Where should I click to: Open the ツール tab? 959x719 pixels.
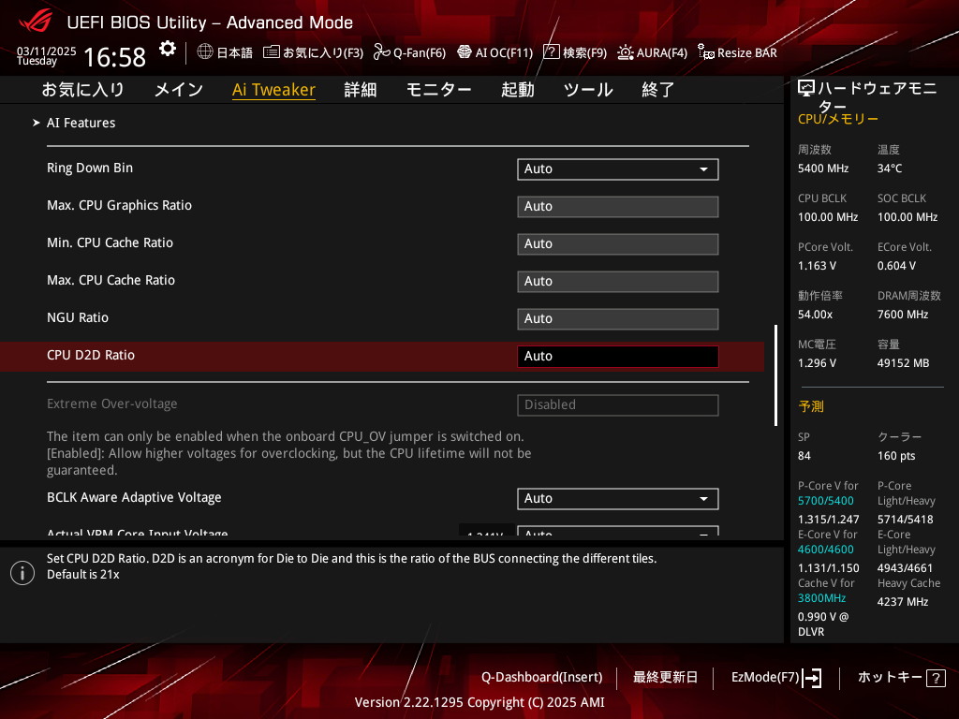coord(588,89)
